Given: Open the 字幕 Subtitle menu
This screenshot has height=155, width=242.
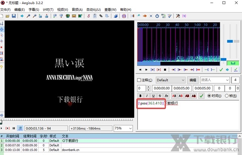Looking at the screenshot, I should [34, 10].
